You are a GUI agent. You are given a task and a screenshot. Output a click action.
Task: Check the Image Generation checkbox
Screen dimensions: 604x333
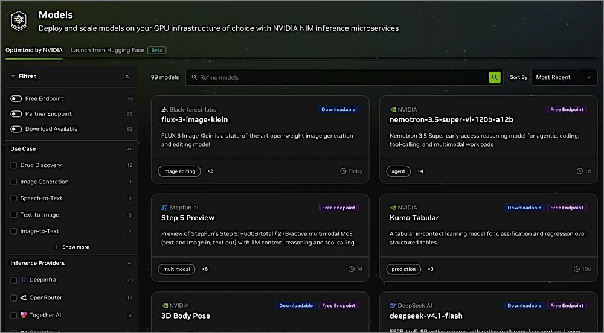coord(14,182)
